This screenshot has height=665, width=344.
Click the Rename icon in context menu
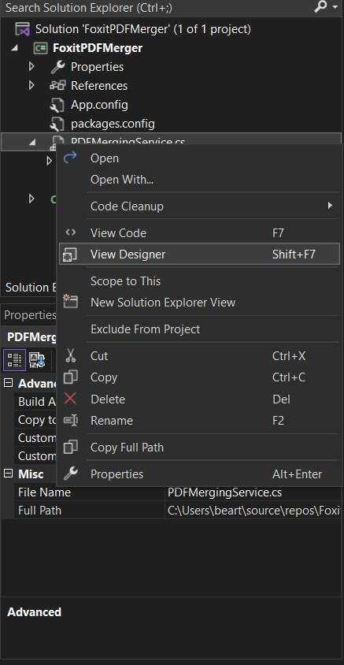coord(70,420)
